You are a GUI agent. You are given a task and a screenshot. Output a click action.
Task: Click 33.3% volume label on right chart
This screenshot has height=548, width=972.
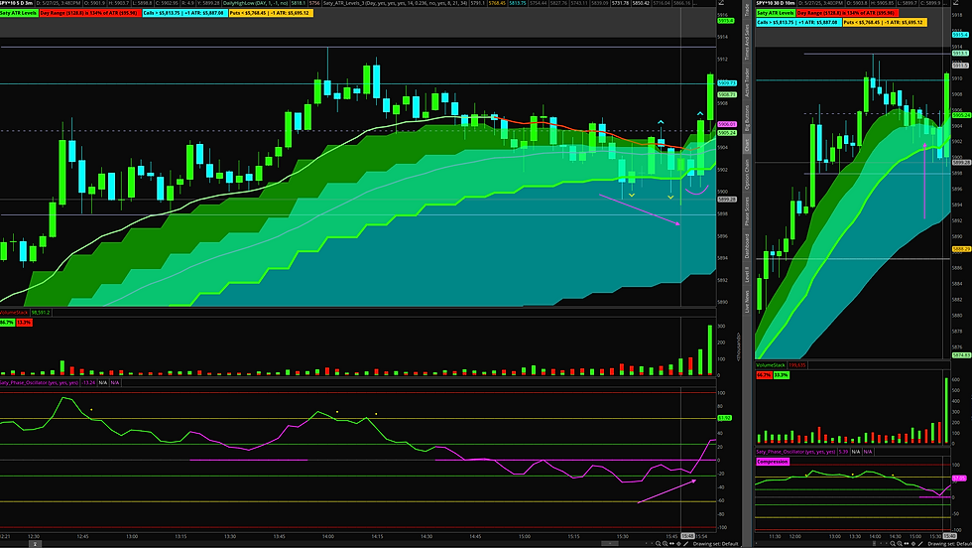pos(782,375)
